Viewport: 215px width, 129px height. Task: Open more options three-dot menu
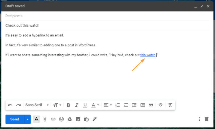point(199,119)
